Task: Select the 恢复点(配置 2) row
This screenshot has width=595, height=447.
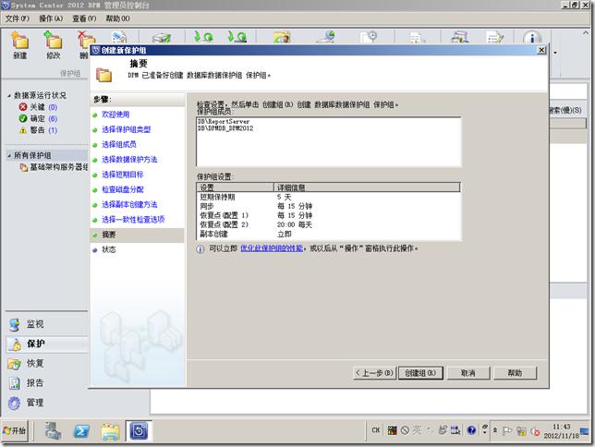Action: (x=328, y=225)
